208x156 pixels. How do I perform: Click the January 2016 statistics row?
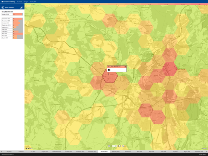tap(12, 14)
